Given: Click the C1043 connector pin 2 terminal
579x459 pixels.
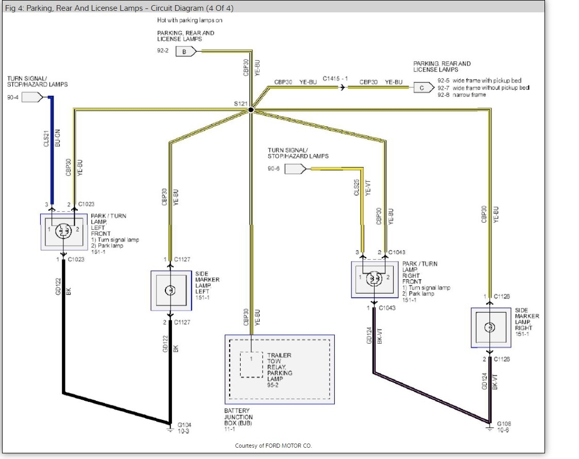Looking at the screenshot, I should 385,257.
